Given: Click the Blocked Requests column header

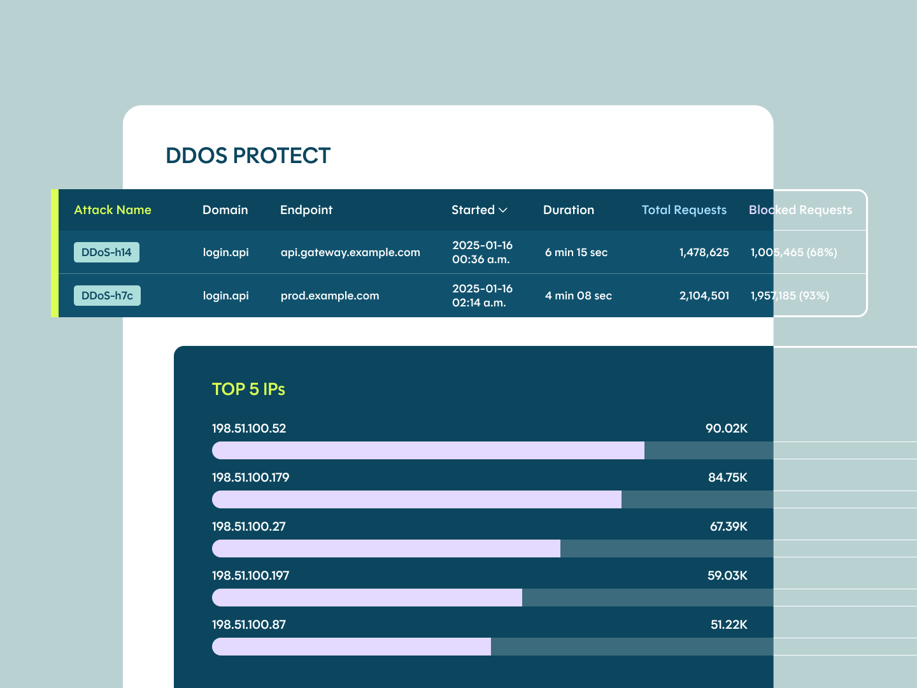Looking at the screenshot, I should [x=800, y=210].
